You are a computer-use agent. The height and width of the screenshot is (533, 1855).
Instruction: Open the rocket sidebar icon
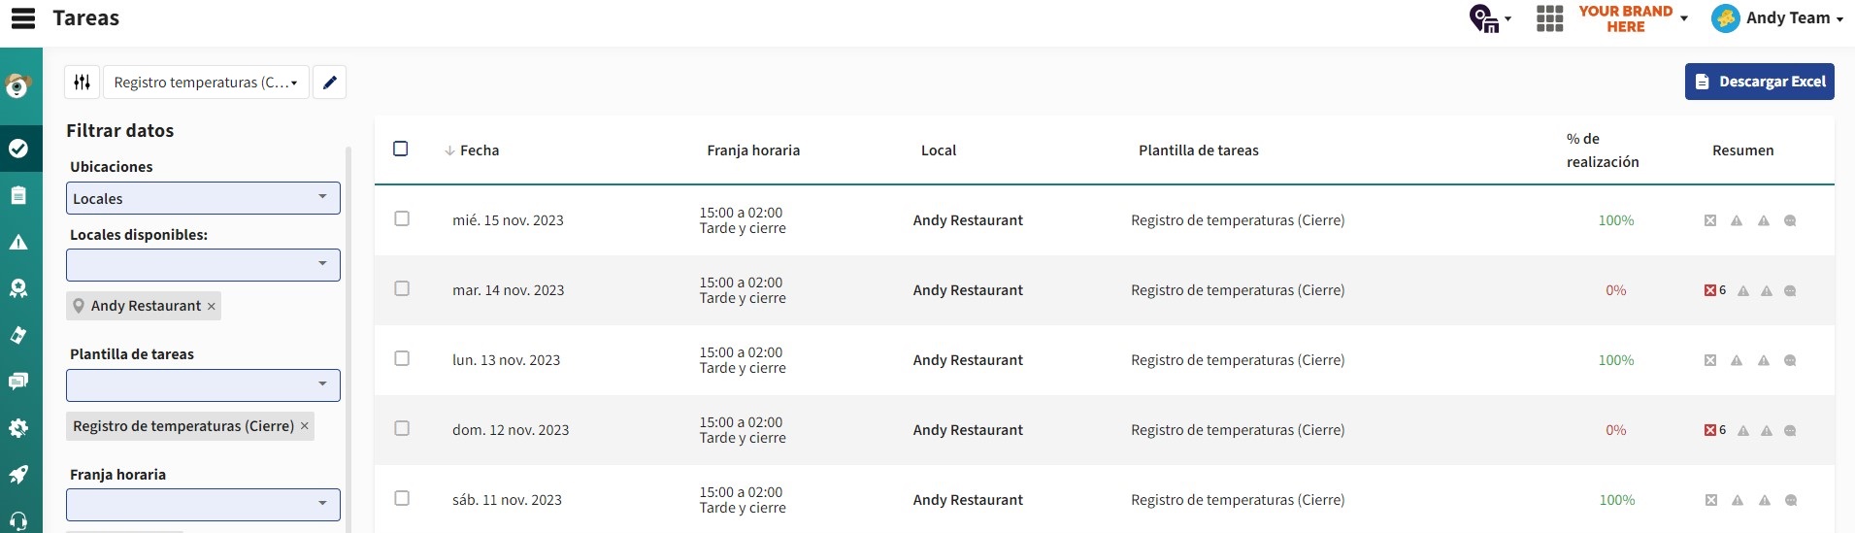tap(18, 475)
